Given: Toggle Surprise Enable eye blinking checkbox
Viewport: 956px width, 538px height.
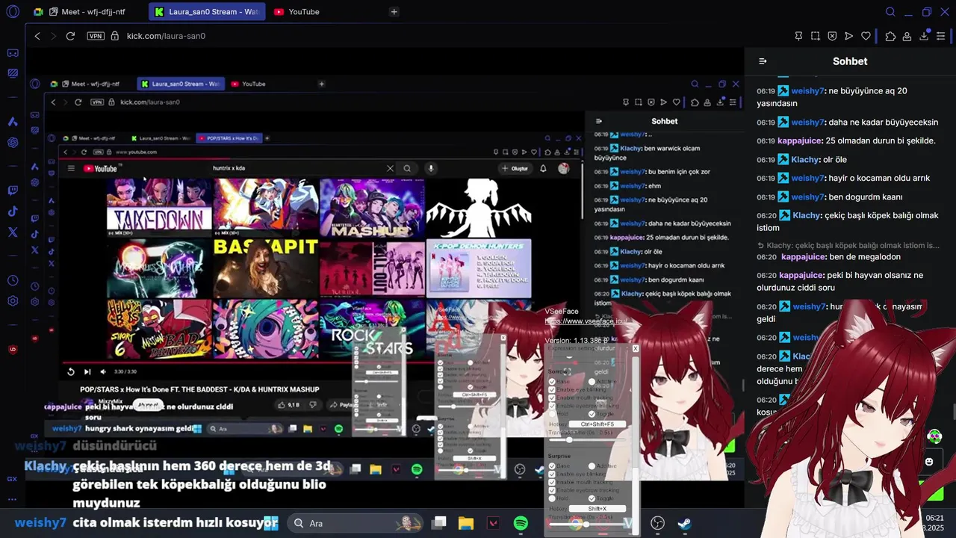Looking at the screenshot, I should pos(552,474).
